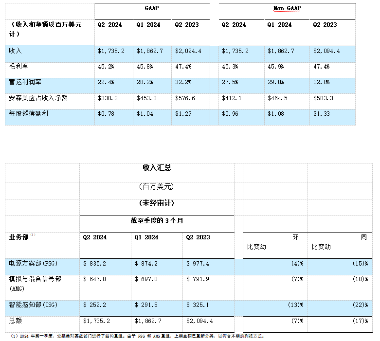The width and height of the screenshot is (380, 341).
Task: Click the ISG sequential change (13)% cell
Action: click(295, 305)
